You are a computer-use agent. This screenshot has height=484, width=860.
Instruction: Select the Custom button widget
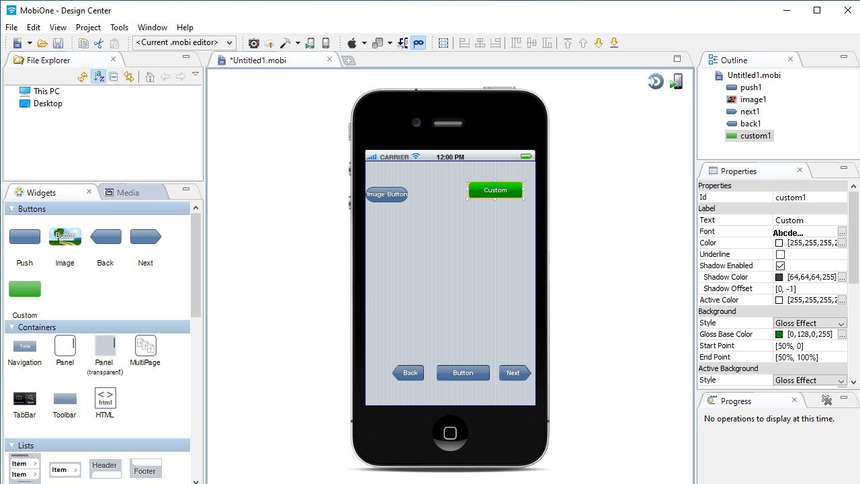(24, 288)
